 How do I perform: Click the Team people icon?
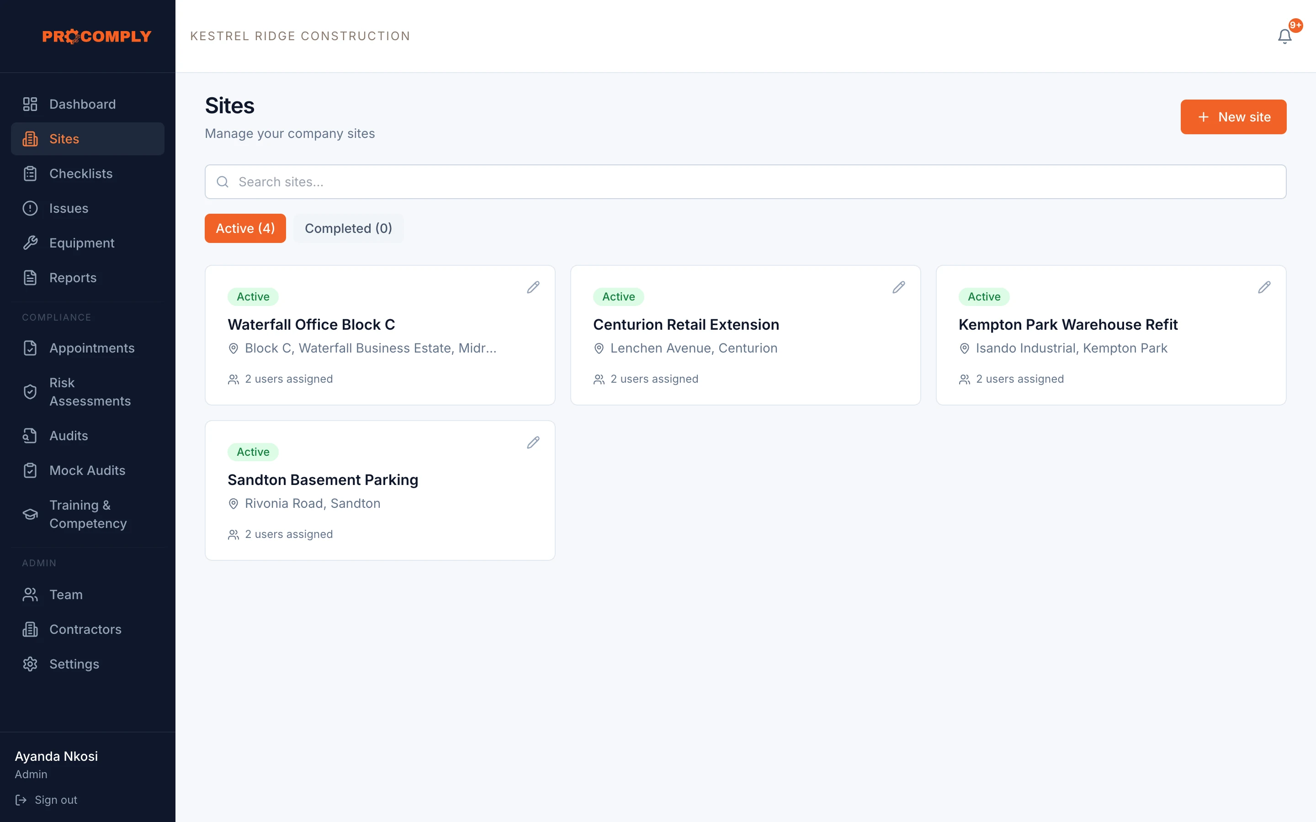tap(30, 595)
